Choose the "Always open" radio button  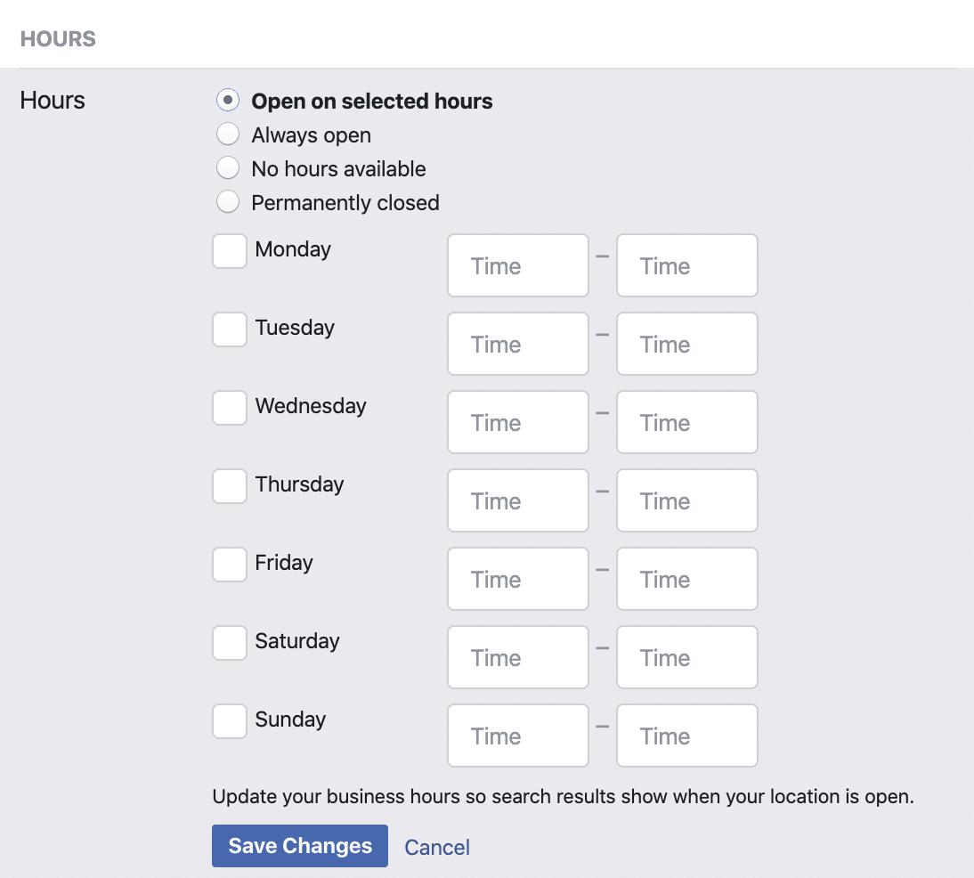(x=228, y=134)
